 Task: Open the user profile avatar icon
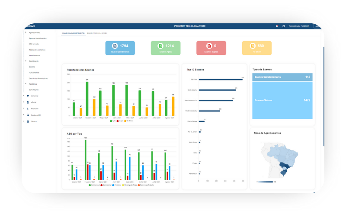pyautogui.click(x=284, y=26)
